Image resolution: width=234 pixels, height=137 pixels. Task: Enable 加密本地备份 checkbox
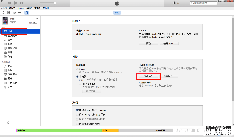[x=80, y=84]
